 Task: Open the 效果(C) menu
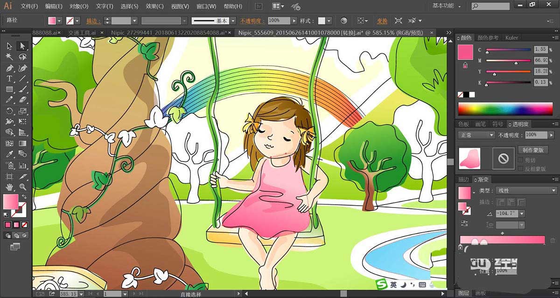click(154, 7)
